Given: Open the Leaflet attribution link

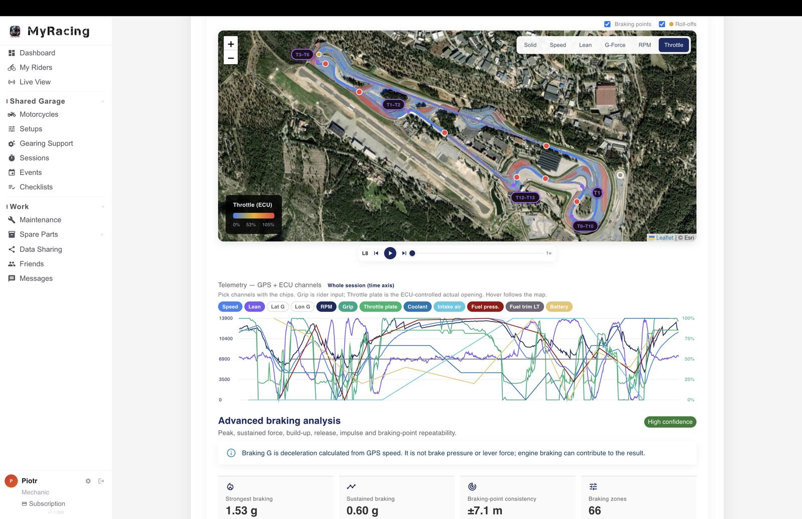Looking at the screenshot, I should coord(665,238).
